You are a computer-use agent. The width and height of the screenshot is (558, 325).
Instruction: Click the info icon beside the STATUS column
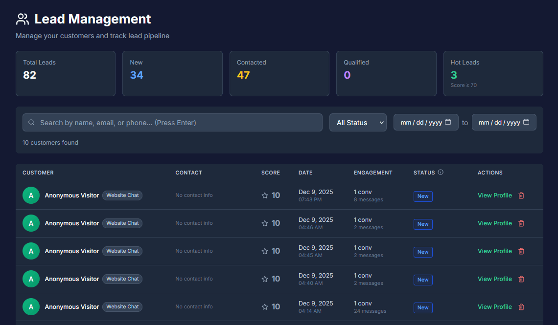[x=440, y=172]
